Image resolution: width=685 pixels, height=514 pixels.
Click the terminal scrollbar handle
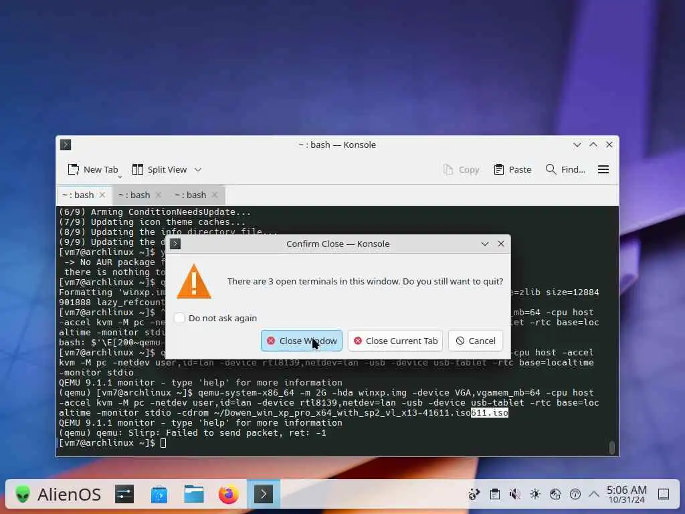[612, 447]
